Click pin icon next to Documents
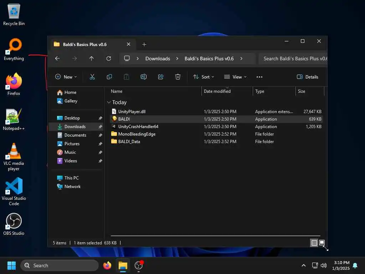This screenshot has height=274, width=365. tap(100, 135)
